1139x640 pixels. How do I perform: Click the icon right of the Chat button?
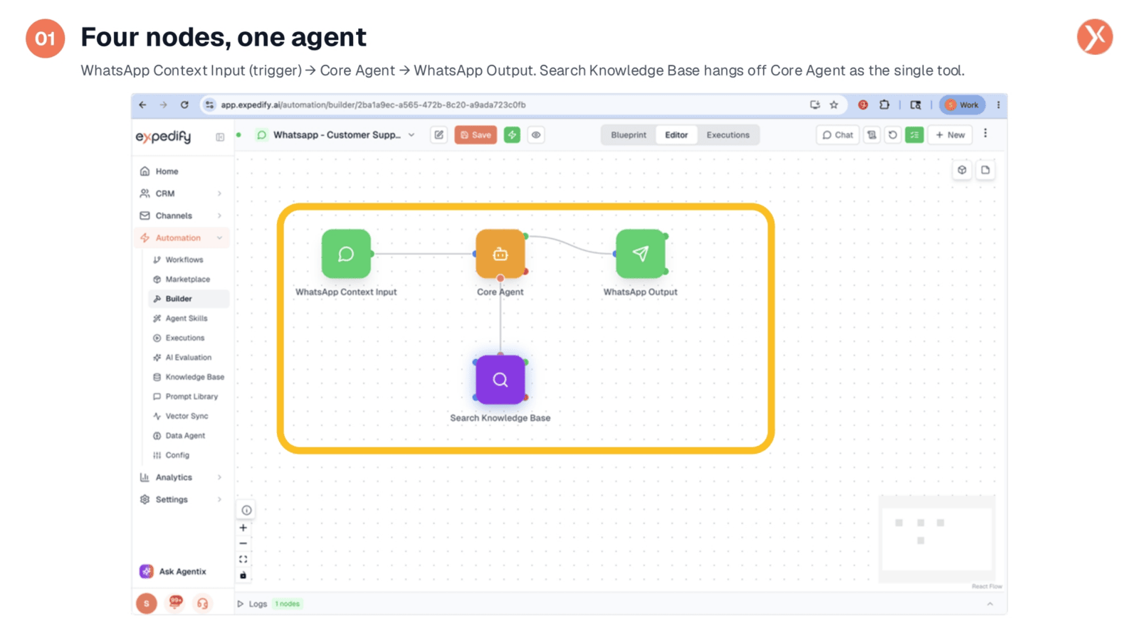[x=871, y=134]
